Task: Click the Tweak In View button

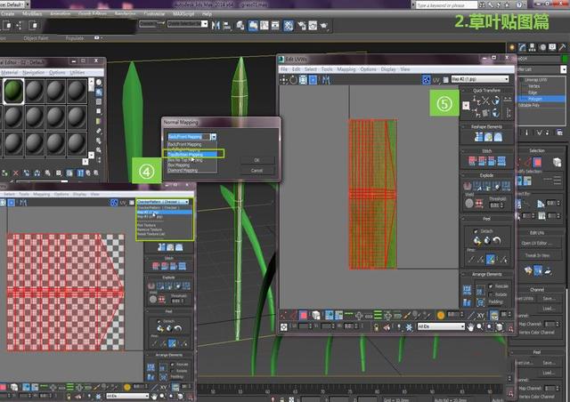Action: pos(537,255)
